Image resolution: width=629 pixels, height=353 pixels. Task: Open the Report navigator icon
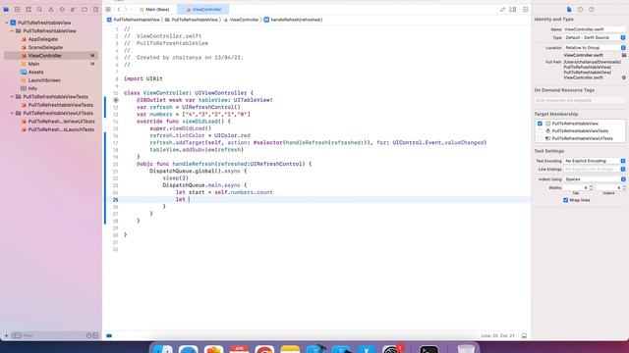click(x=95, y=9)
